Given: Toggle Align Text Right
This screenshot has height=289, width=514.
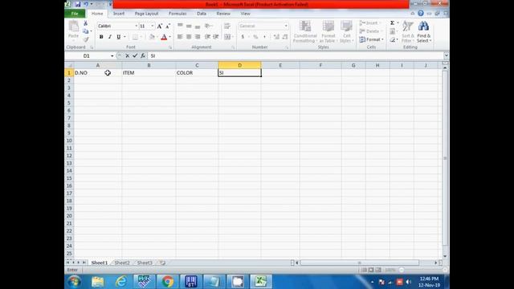Looking at the screenshot, I should click(198, 37).
